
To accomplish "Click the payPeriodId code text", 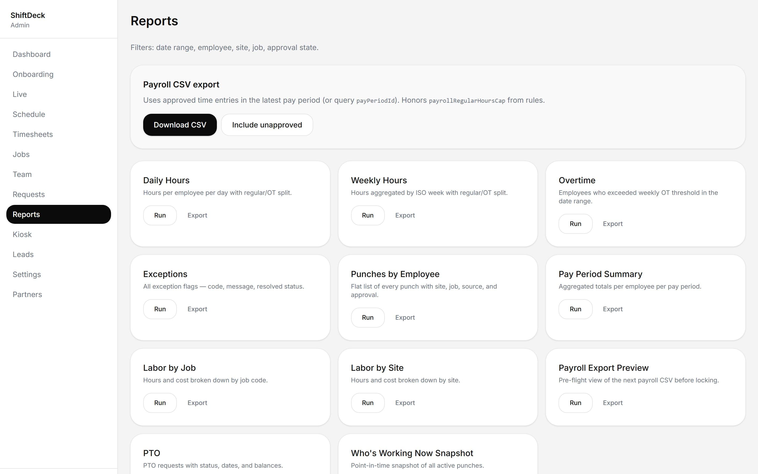I will coord(376,101).
